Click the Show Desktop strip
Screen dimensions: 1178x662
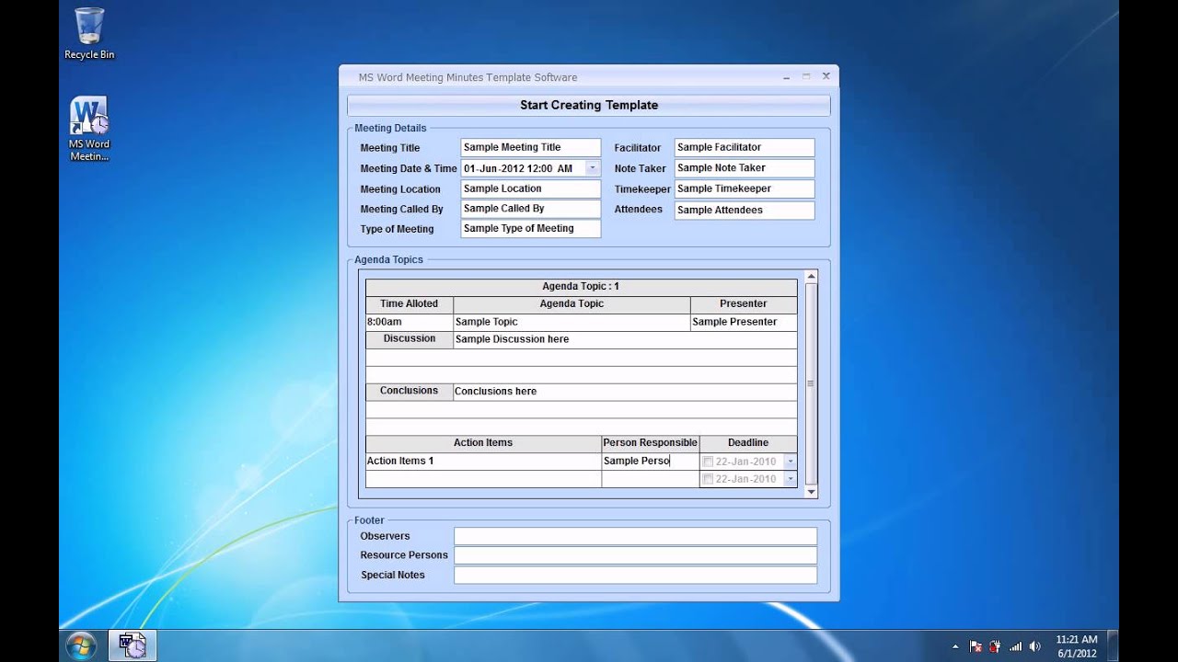[x=1113, y=645]
